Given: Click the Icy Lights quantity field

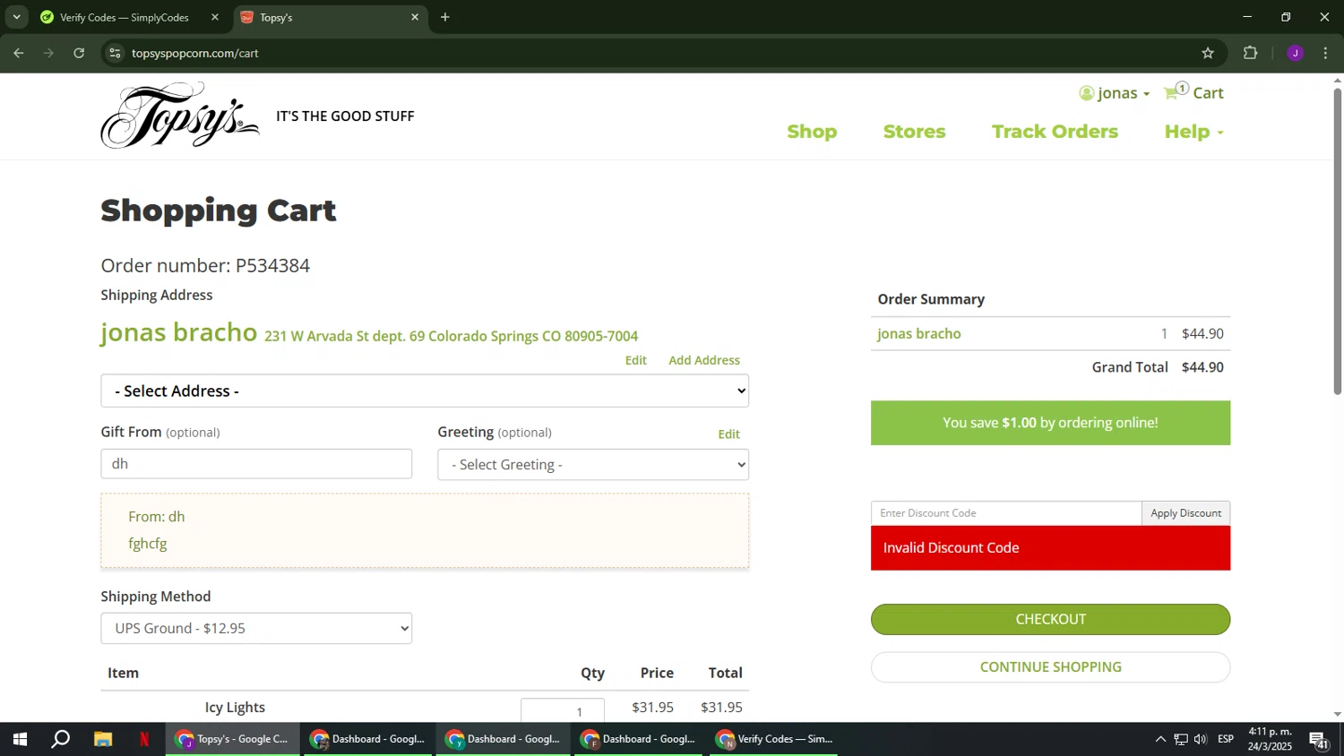Looking at the screenshot, I should tap(563, 711).
